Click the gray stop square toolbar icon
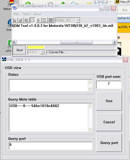 pos(50,20)
